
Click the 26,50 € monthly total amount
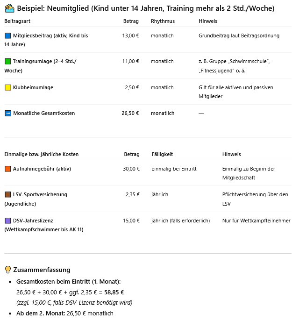point(130,113)
